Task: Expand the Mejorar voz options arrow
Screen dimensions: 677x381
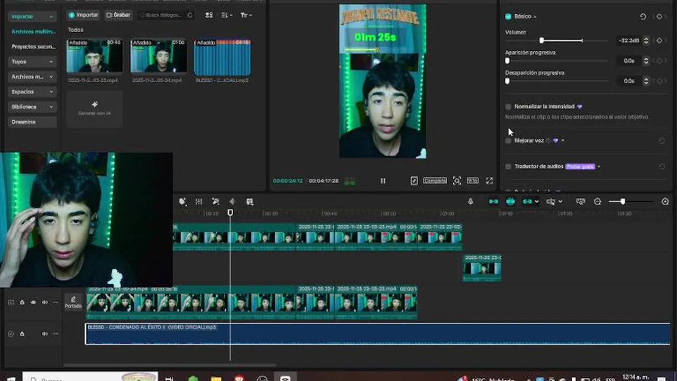Action: pos(563,141)
